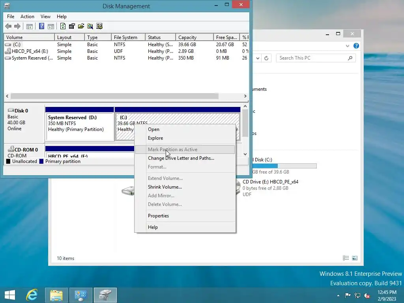This screenshot has height=303, width=404.
Task: Switch to details view icon in This PC
Action: pyautogui.click(x=346, y=258)
